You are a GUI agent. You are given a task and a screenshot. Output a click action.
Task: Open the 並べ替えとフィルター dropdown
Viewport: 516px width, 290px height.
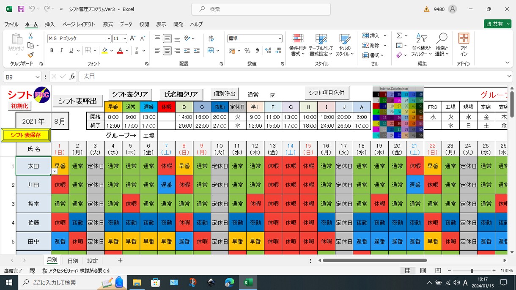tap(421, 45)
